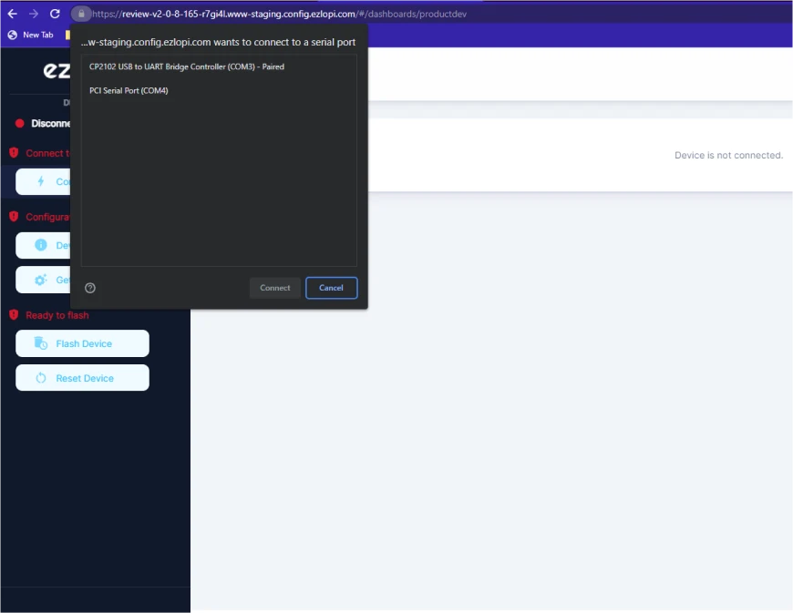
Task: Click the padlock site info icon
Action: point(81,14)
